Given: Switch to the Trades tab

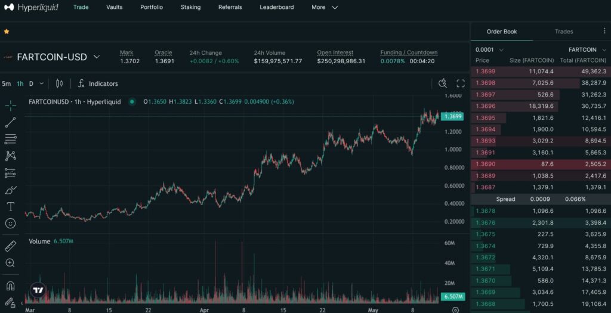Looking at the screenshot, I should coord(564,32).
